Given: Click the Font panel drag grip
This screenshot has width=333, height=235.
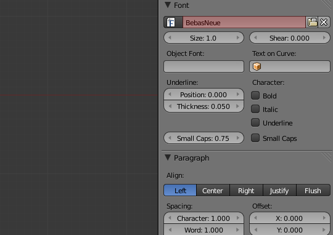Looking at the screenshot, I should (327, 5).
